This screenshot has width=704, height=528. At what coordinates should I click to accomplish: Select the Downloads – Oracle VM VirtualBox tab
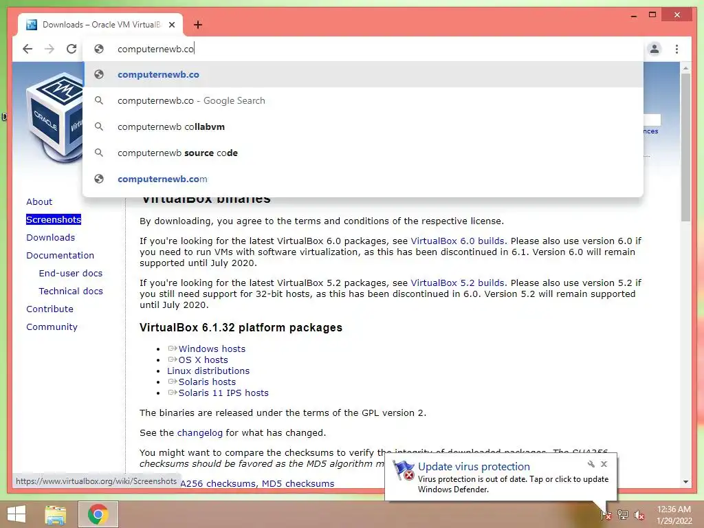click(x=100, y=25)
